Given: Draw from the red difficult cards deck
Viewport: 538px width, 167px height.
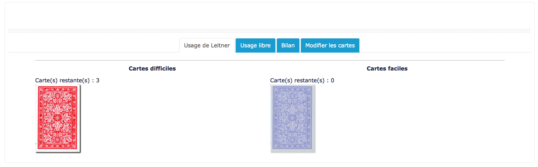Looking at the screenshot, I should [x=58, y=118].
